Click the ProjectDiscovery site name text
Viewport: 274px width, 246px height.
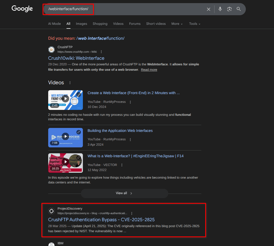tap(70, 209)
